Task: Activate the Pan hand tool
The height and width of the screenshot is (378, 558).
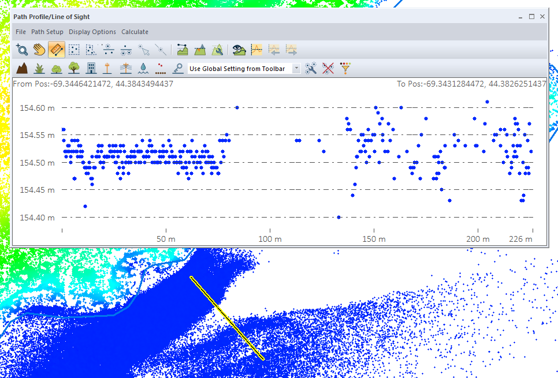Action: coord(39,50)
